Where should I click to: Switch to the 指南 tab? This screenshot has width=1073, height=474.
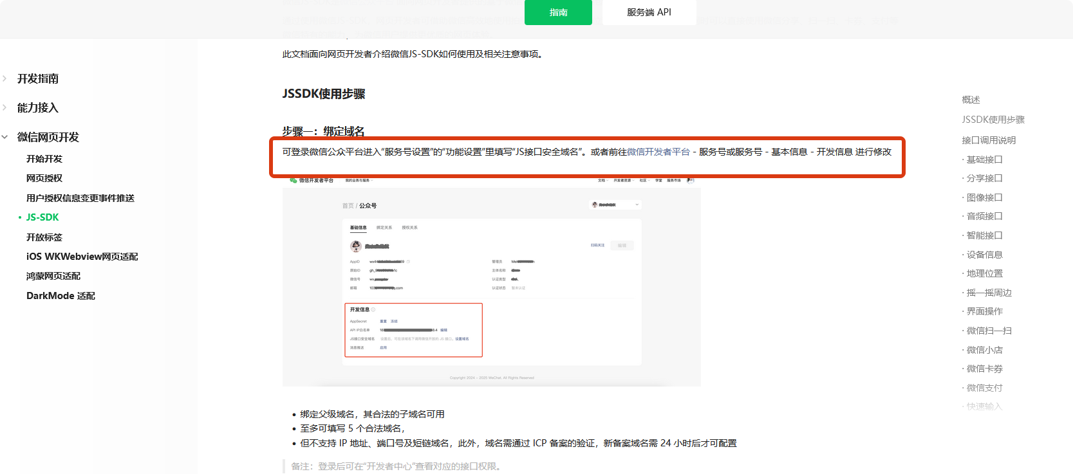click(558, 12)
